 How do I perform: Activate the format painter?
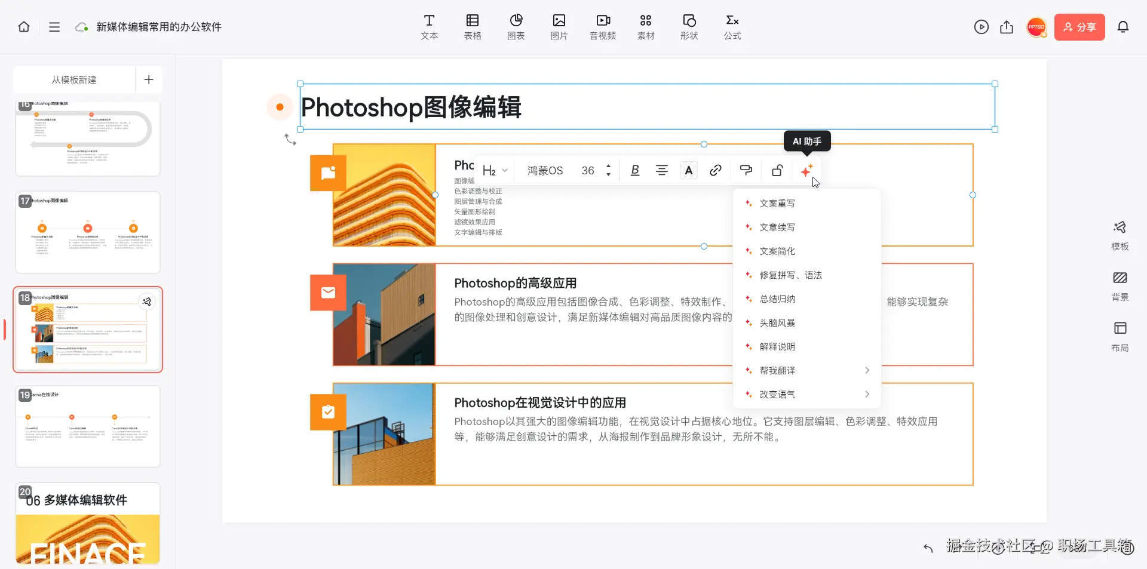click(x=746, y=171)
